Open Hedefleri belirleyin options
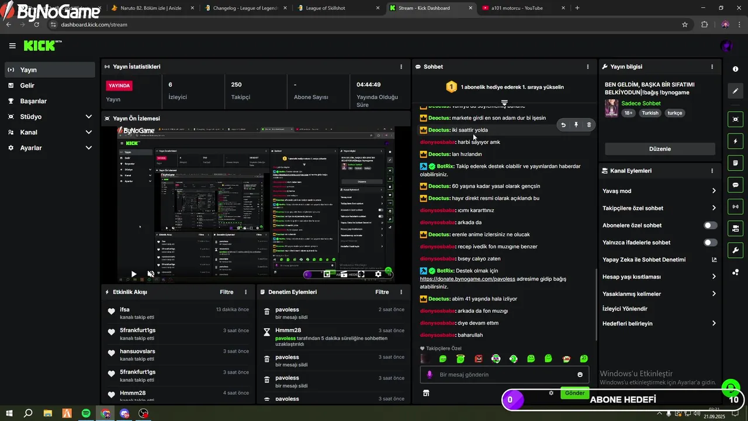The image size is (748, 421). point(659,323)
